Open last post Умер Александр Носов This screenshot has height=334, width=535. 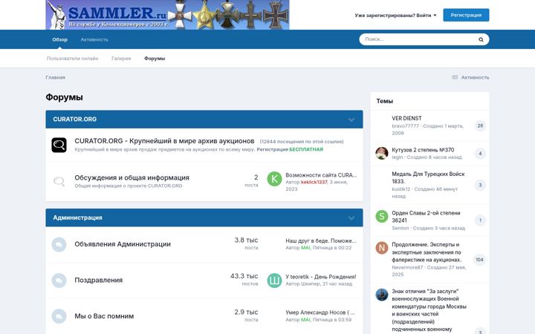coord(320,312)
